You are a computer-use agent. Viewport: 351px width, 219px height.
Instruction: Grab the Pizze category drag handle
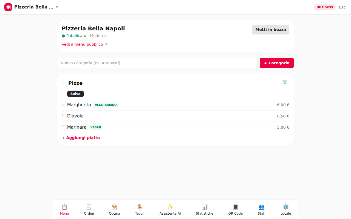[63, 82]
